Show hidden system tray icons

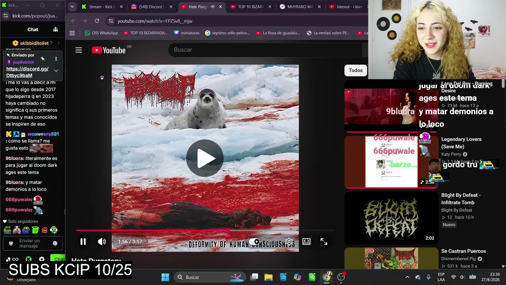click(407, 277)
